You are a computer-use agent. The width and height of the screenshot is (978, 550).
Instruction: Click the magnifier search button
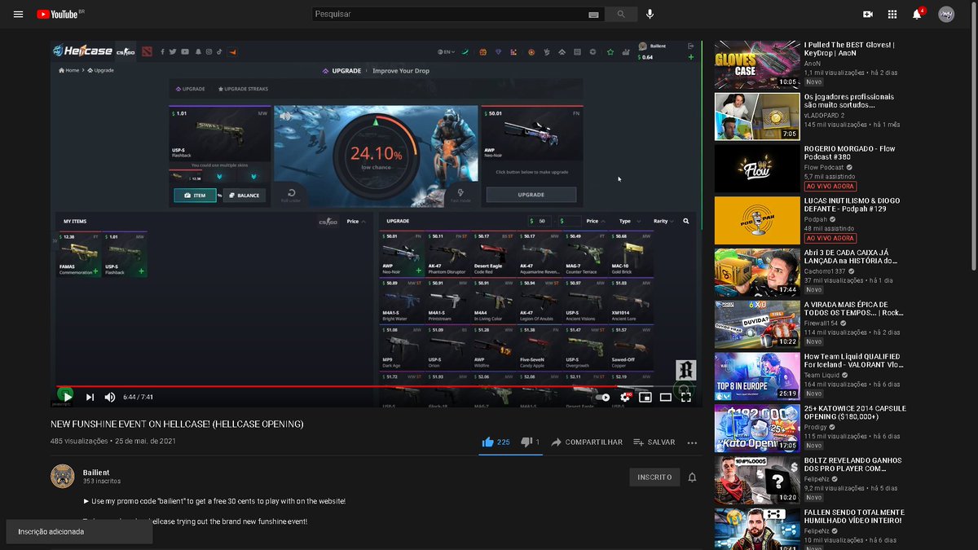622,14
